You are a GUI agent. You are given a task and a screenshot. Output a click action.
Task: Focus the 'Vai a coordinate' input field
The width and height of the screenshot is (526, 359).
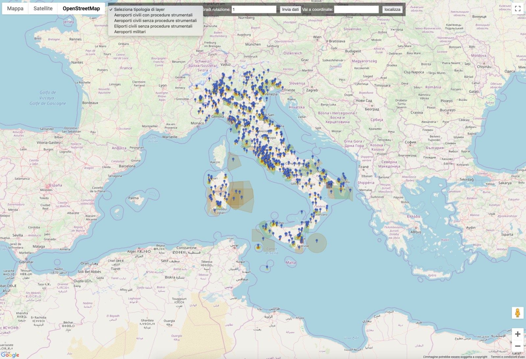[x=356, y=10]
